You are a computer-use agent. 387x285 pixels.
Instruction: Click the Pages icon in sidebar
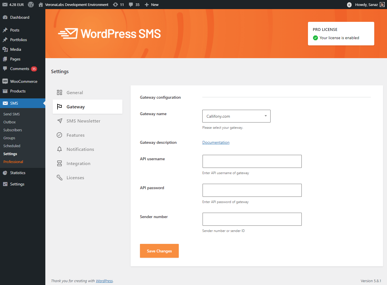click(x=5, y=59)
